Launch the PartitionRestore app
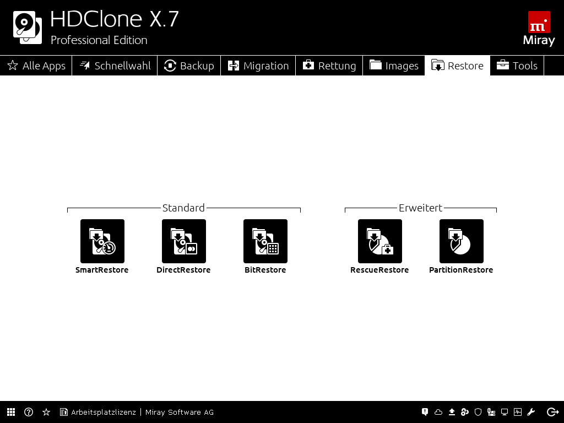The height and width of the screenshot is (423, 564). [x=461, y=241]
